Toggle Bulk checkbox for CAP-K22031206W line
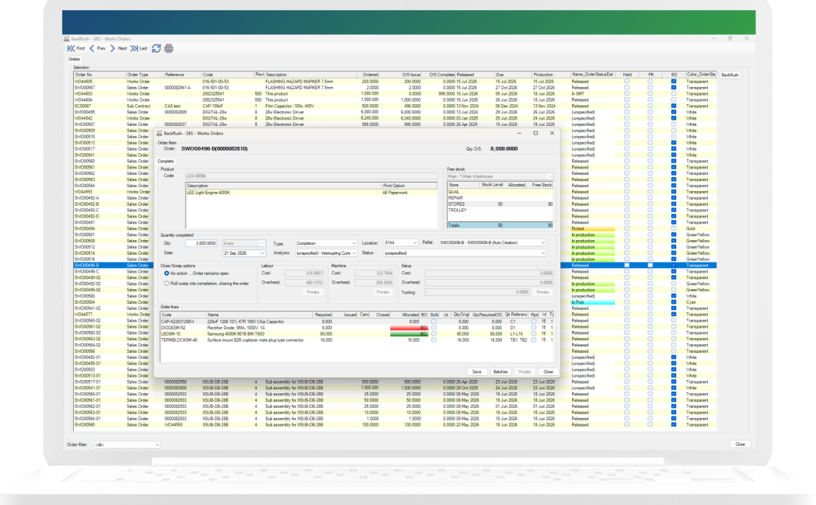The width and height of the screenshot is (816, 505). click(434, 322)
